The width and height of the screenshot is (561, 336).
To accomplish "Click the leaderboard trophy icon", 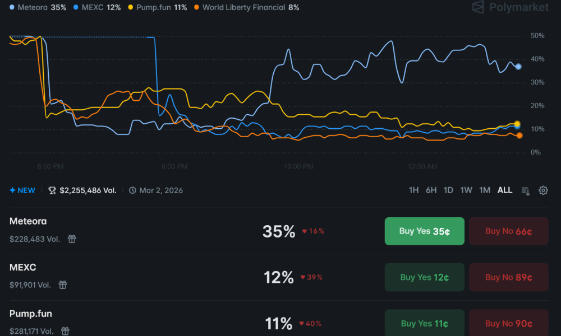I will [x=52, y=190].
